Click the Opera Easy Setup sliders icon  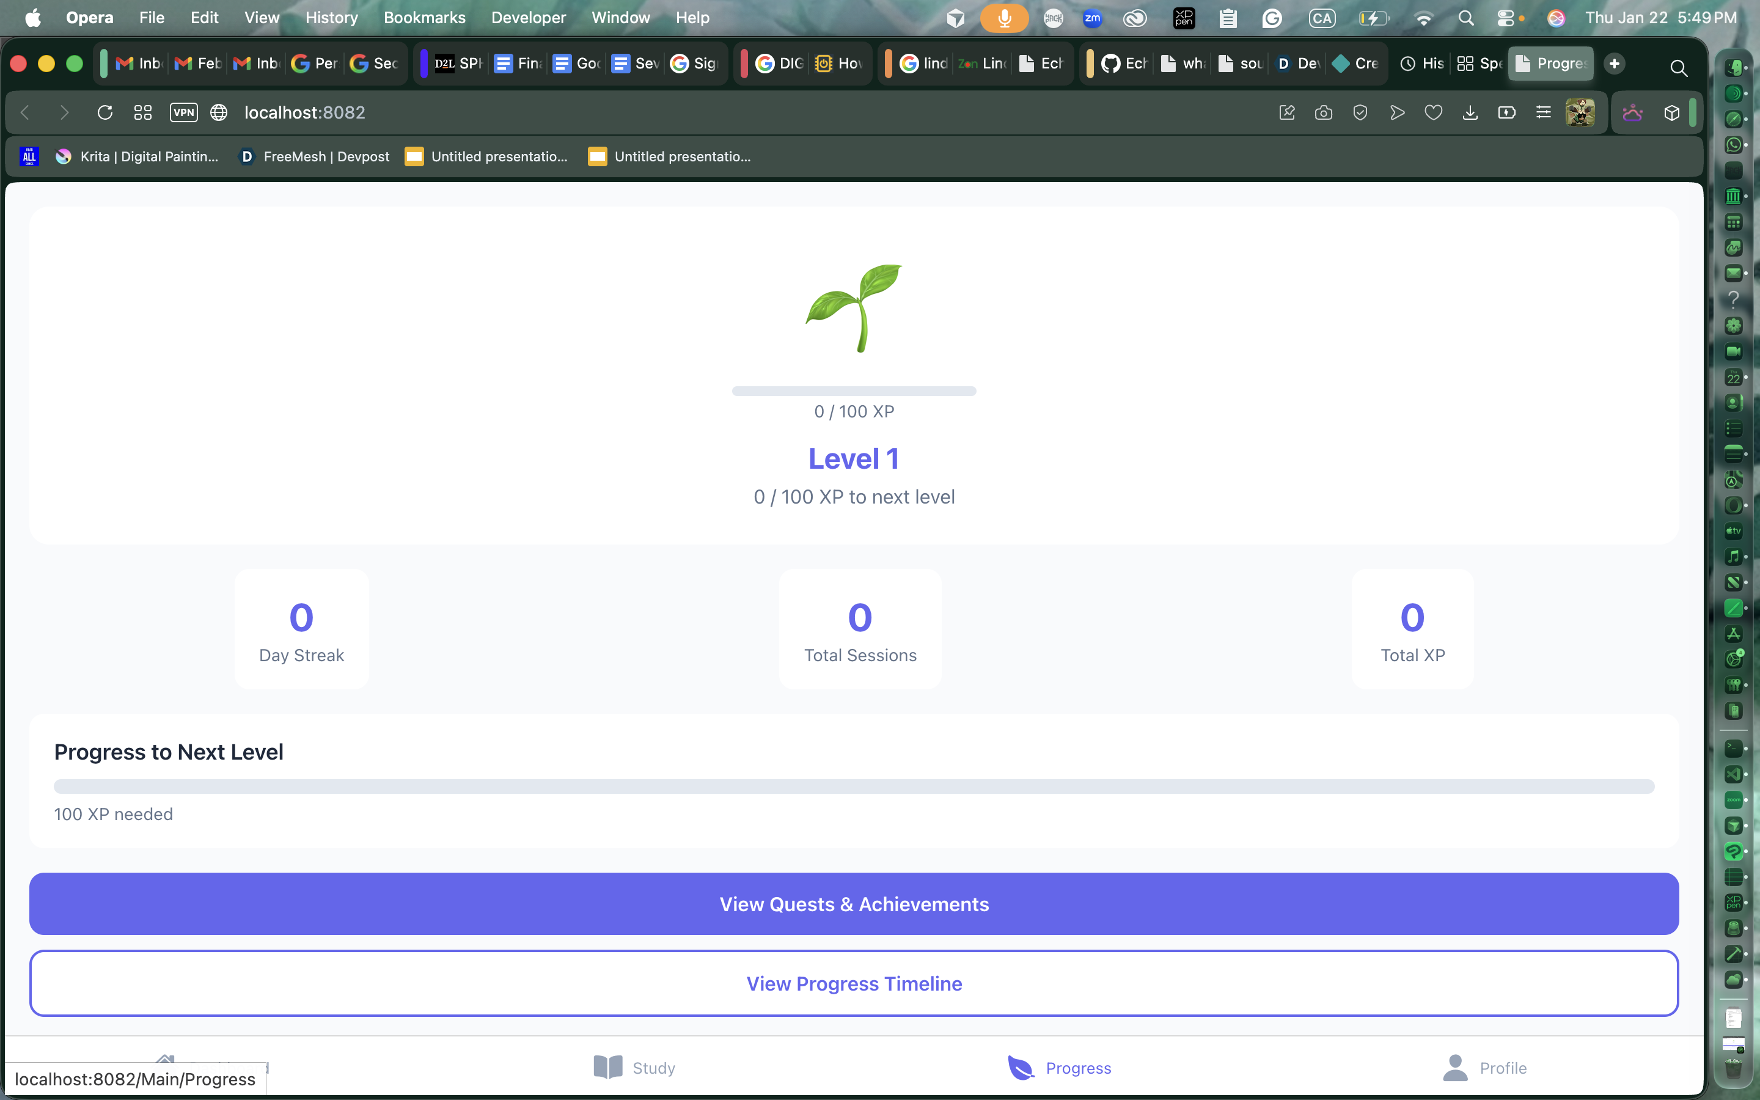(x=1543, y=113)
